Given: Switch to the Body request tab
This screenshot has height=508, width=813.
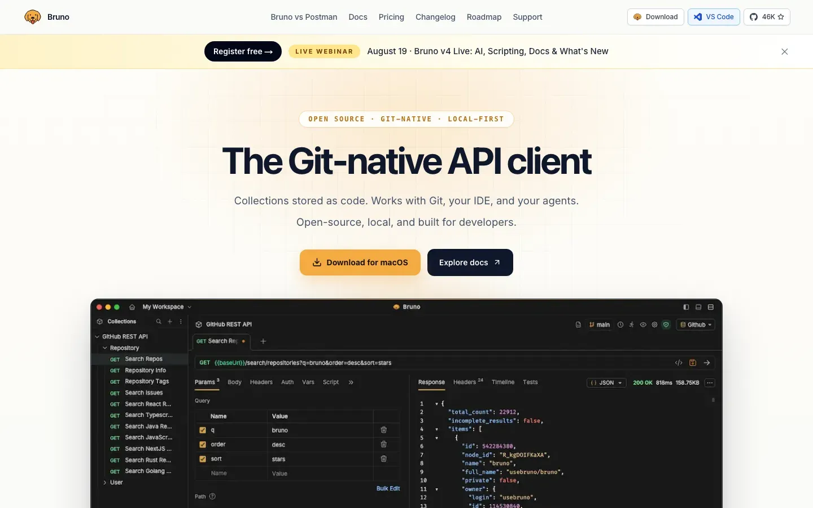Looking at the screenshot, I should click(234, 382).
